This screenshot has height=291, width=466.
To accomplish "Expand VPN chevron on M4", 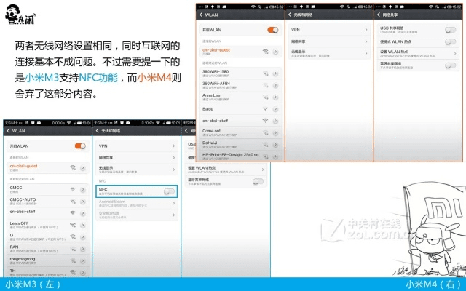I will point(366,30).
